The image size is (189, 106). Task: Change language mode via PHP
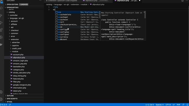(x=178, y=105)
